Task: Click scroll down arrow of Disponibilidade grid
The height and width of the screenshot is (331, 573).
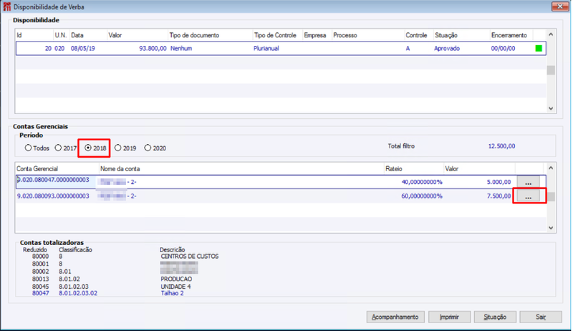Action: coord(551,108)
